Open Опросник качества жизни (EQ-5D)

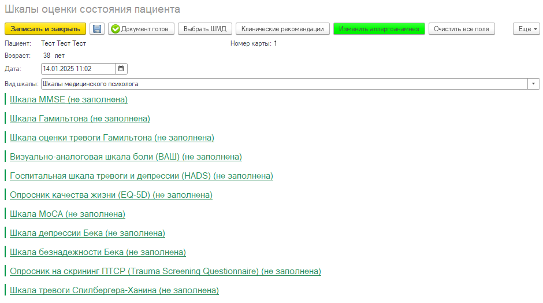(111, 195)
